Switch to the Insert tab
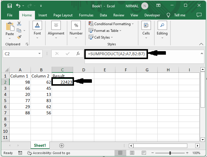The image size is (207, 157). point(43,15)
